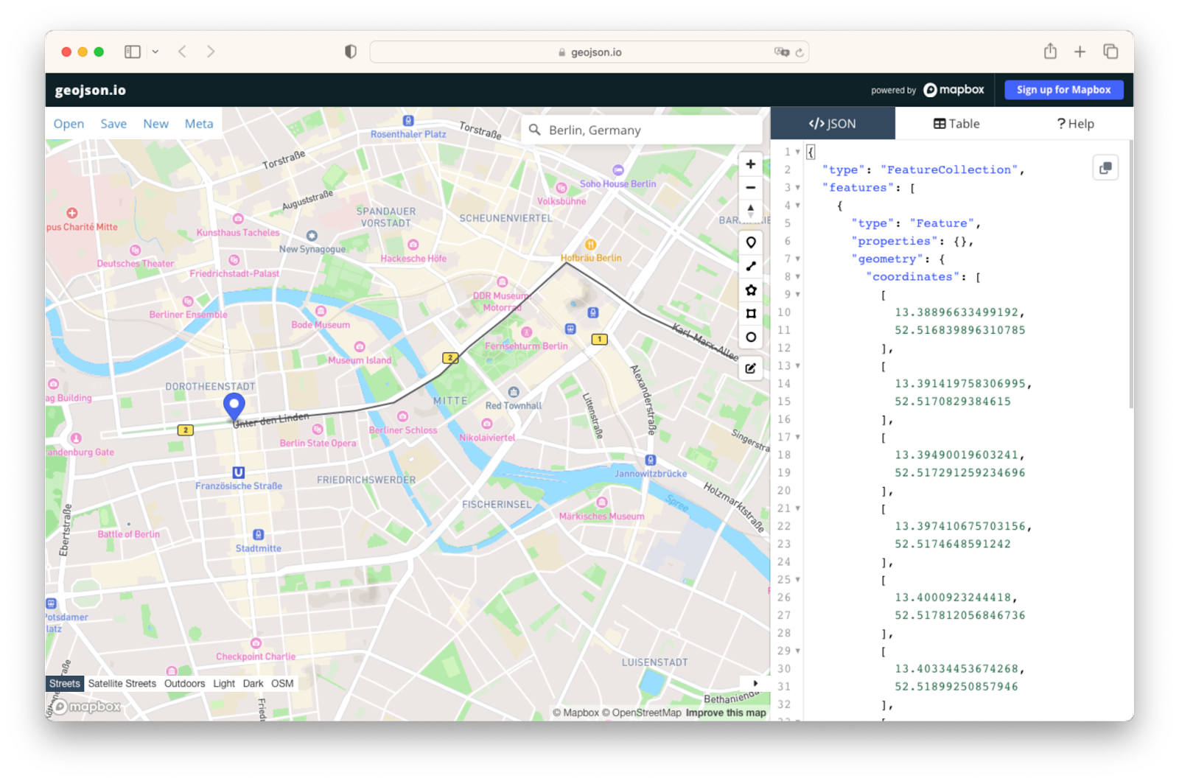Collapse coordinates fold arrow on line 8
1179x781 pixels.
point(797,277)
